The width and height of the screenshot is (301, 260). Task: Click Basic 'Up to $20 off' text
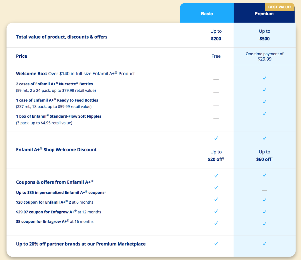(216, 155)
